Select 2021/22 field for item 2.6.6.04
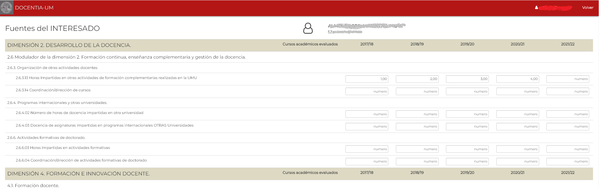The height and width of the screenshot is (188, 599). tap(568, 162)
